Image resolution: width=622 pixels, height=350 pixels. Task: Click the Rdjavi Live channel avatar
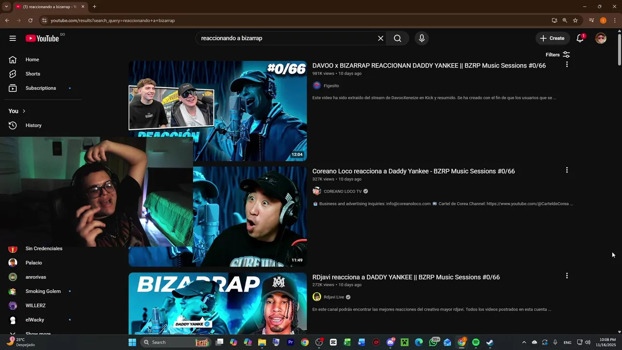pos(317,297)
